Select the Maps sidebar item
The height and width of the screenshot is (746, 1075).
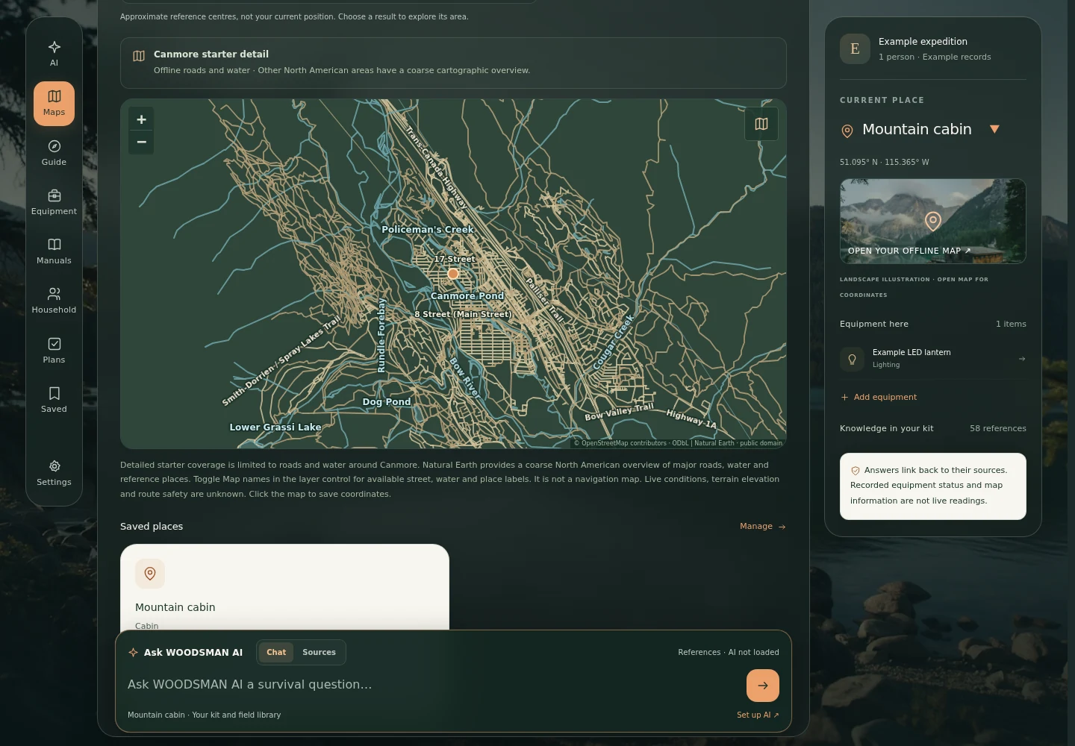54,103
